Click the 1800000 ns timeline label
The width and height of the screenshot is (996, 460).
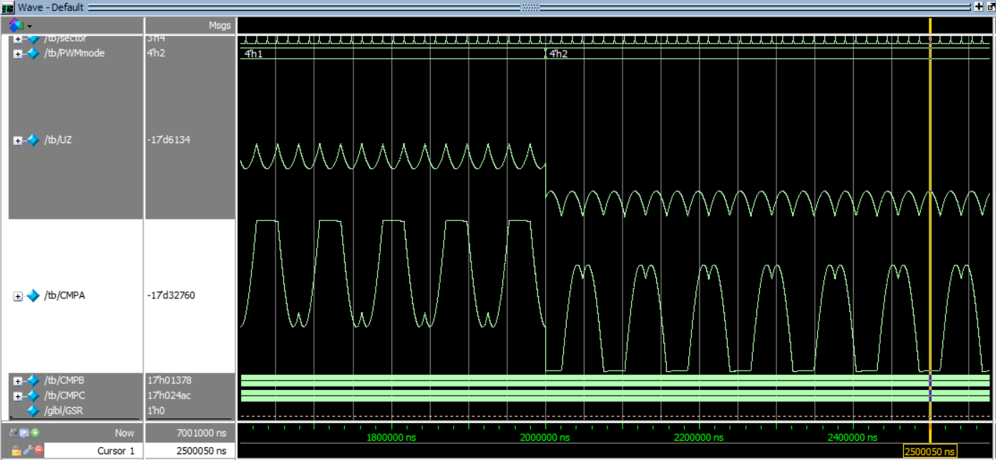[x=391, y=437]
